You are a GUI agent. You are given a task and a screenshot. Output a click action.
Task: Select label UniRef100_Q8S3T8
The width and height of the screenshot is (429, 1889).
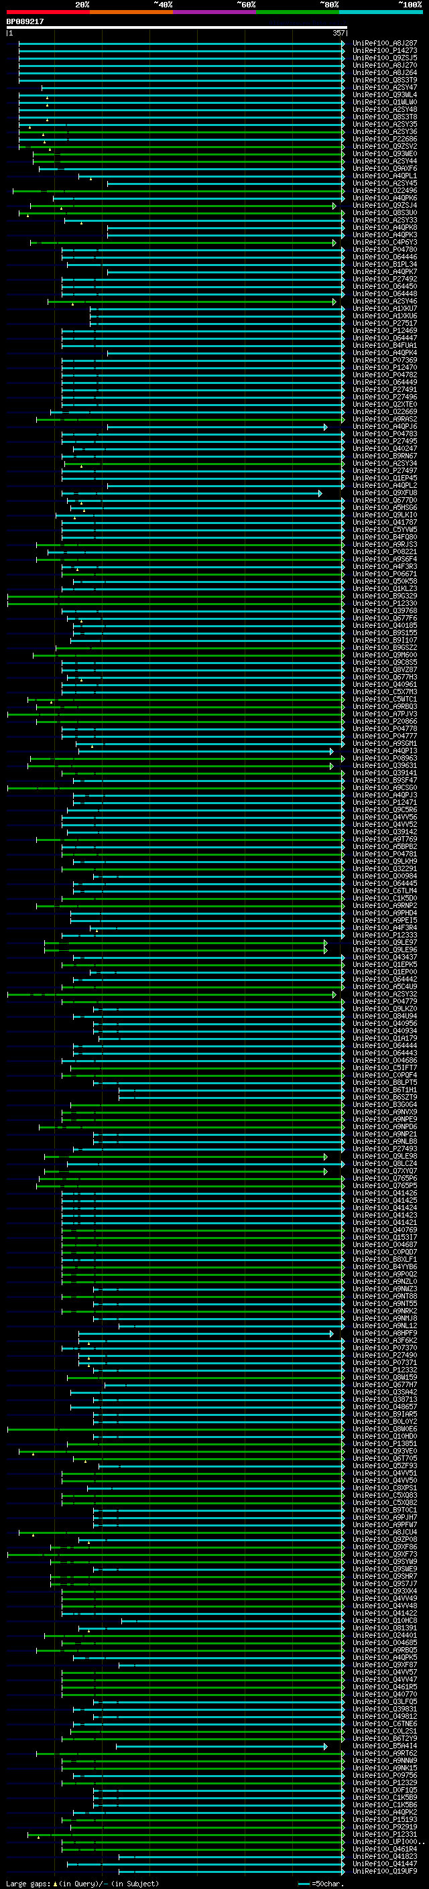385,117
